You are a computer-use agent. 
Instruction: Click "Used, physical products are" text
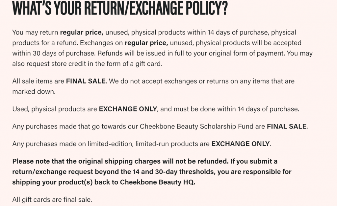click(55, 109)
